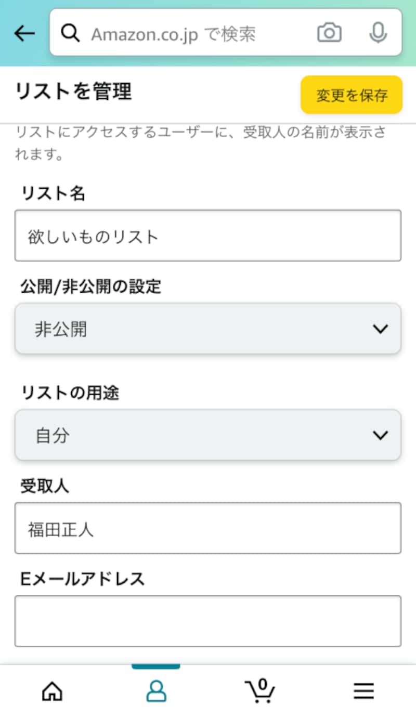Open camera search icon

point(329,33)
